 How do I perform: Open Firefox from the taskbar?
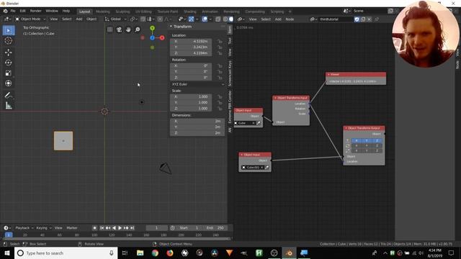pos(170,253)
